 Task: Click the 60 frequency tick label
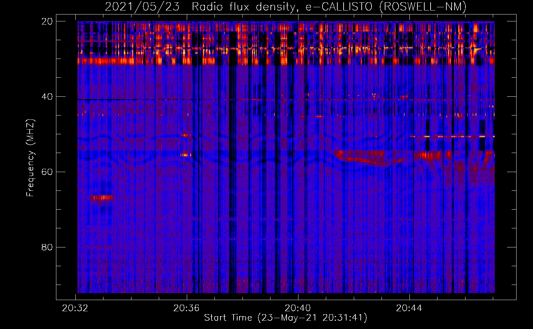47,172
